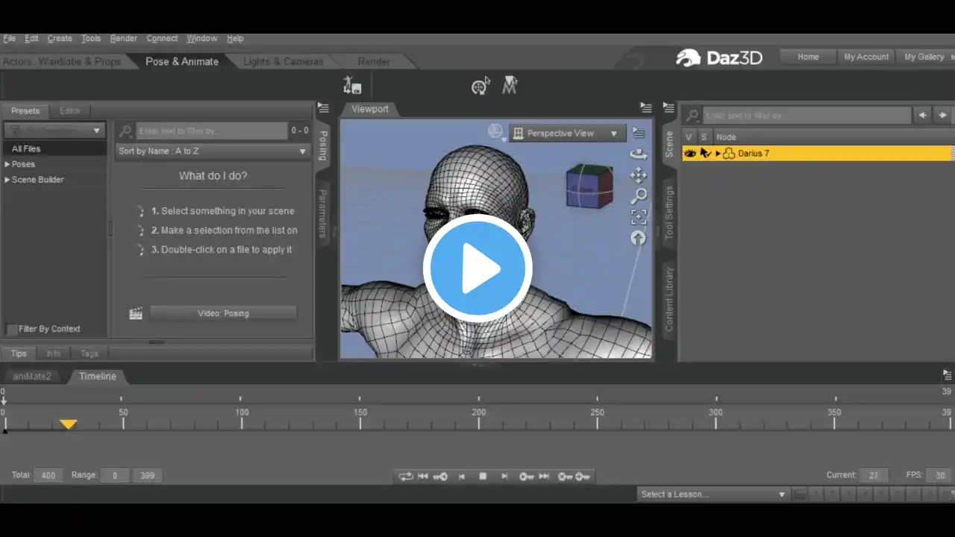This screenshot has width=955, height=537.
Task: Toggle visibility eye for Darius 7
Action: pos(690,154)
